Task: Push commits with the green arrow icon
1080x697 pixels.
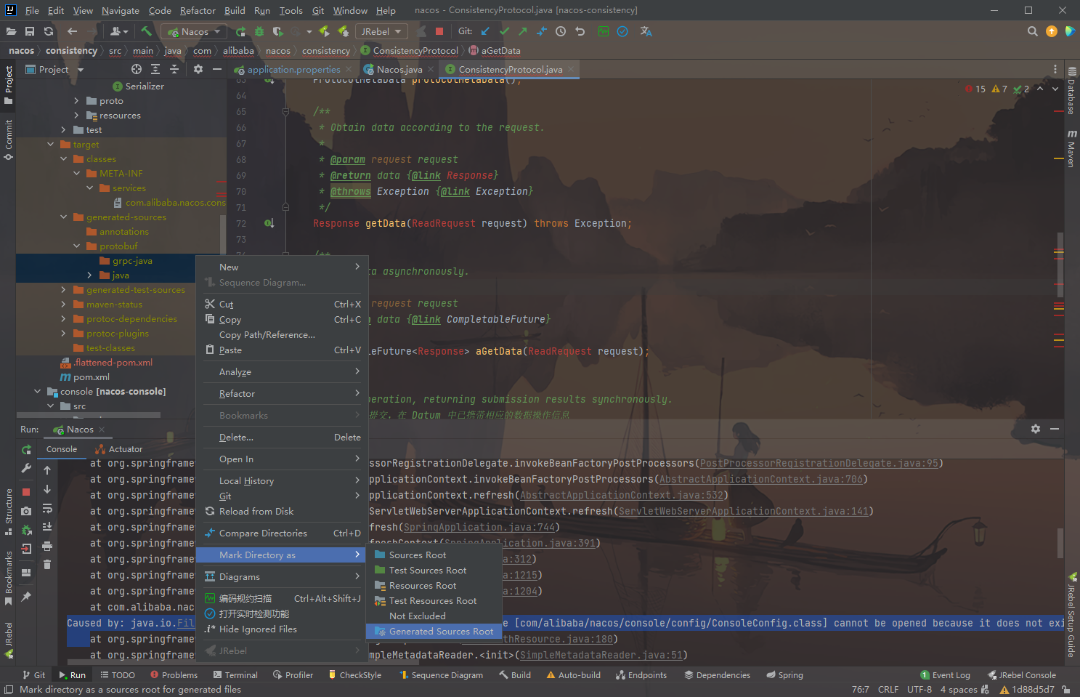Action: (523, 31)
